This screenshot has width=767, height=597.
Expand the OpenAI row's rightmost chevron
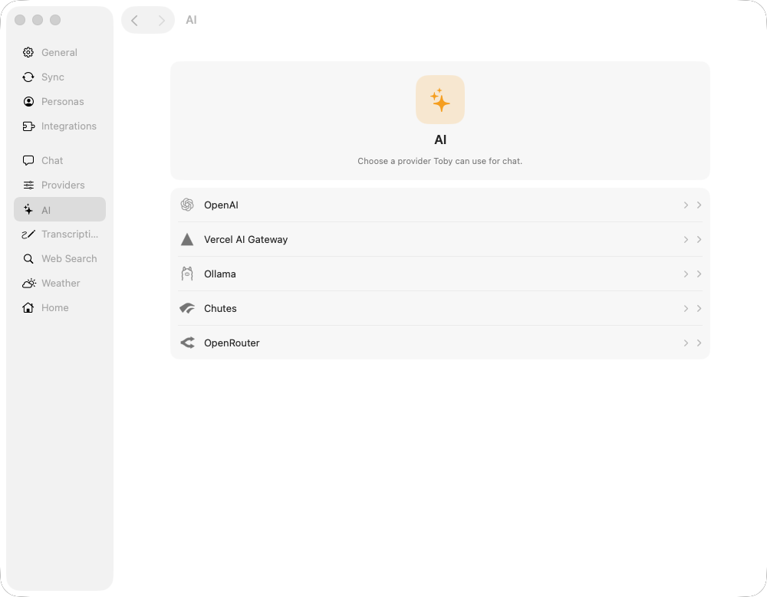699,205
